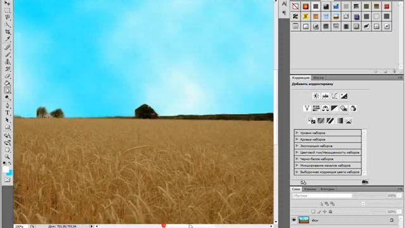Select the Eraser tool
The height and width of the screenshot is (228, 405).
[x=8, y=76]
